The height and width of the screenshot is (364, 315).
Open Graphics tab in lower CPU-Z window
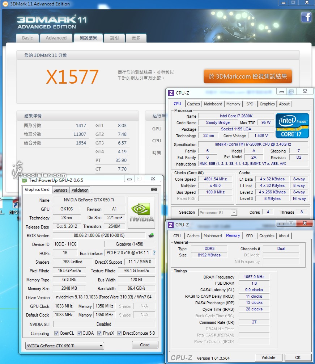(x=267, y=236)
